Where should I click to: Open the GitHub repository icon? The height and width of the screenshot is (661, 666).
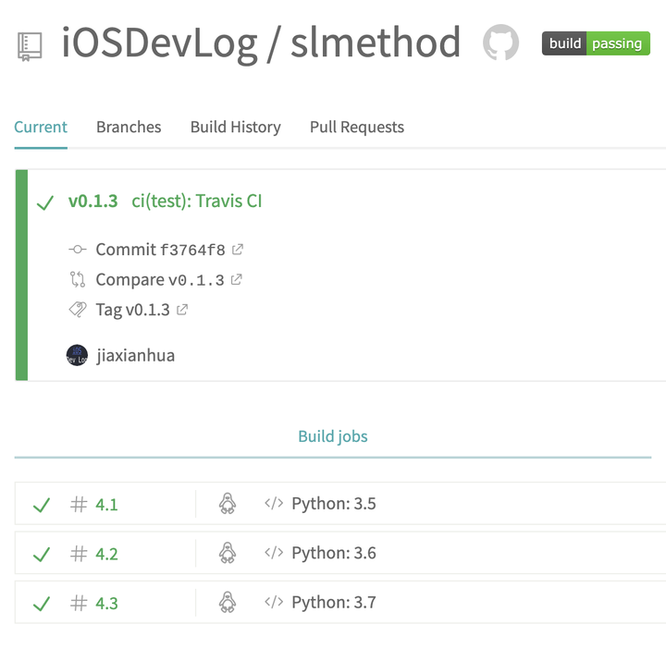[501, 43]
